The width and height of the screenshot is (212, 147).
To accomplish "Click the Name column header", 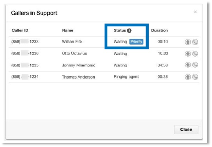I will pyautogui.click(x=68, y=31).
